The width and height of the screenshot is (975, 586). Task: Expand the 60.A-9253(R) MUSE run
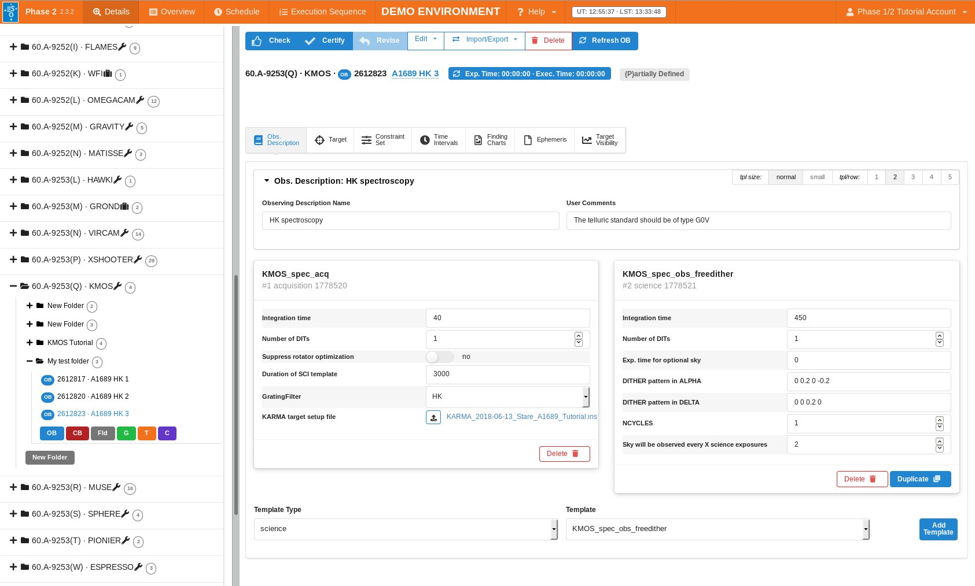coord(13,487)
